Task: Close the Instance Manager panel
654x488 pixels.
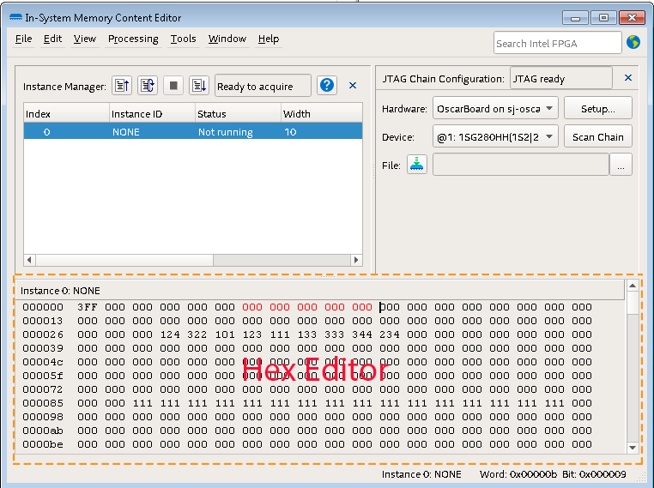Action: click(353, 86)
